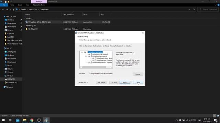The width and height of the screenshot is (220, 123).
Task: Click the VirtualBox installer taskbar icon
Action: tap(46, 120)
